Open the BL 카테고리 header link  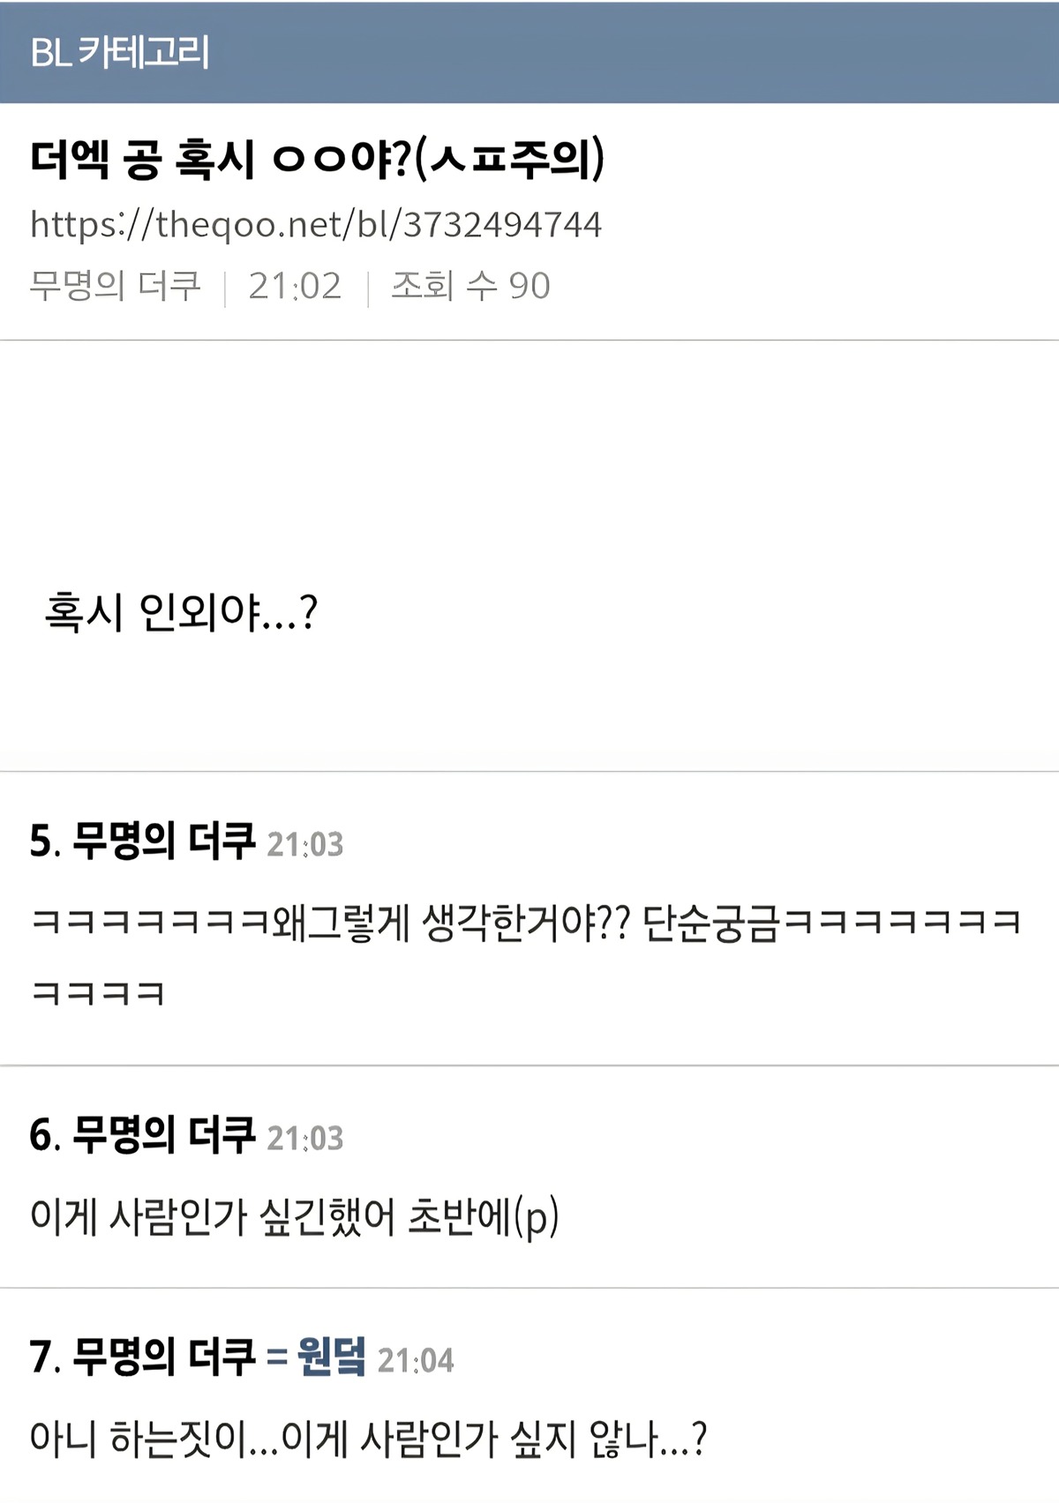click(120, 52)
